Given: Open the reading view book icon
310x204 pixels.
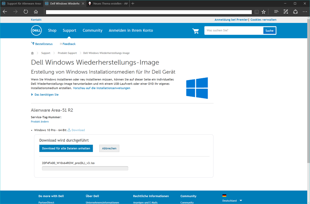Looking at the screenshot, I should click(x=256, y=12).
